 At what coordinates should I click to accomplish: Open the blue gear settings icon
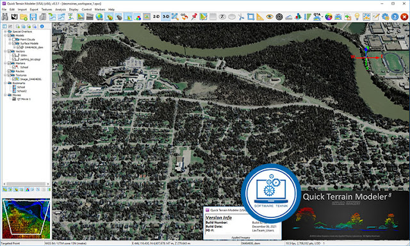(x=385, y=17)
